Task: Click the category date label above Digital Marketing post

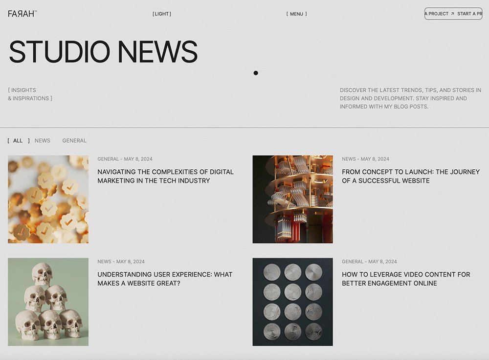Action: click(x=125, y=159)
